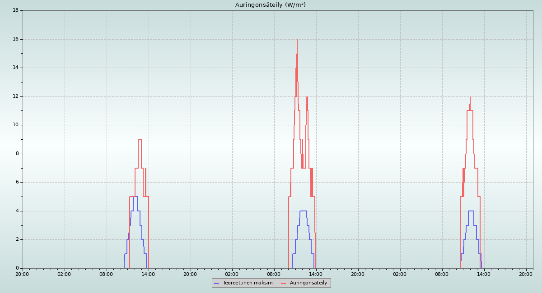Viewport: 542px width, 293px height.
Task: Click the first day's blue peak at 5
Action: pos(135,197)
